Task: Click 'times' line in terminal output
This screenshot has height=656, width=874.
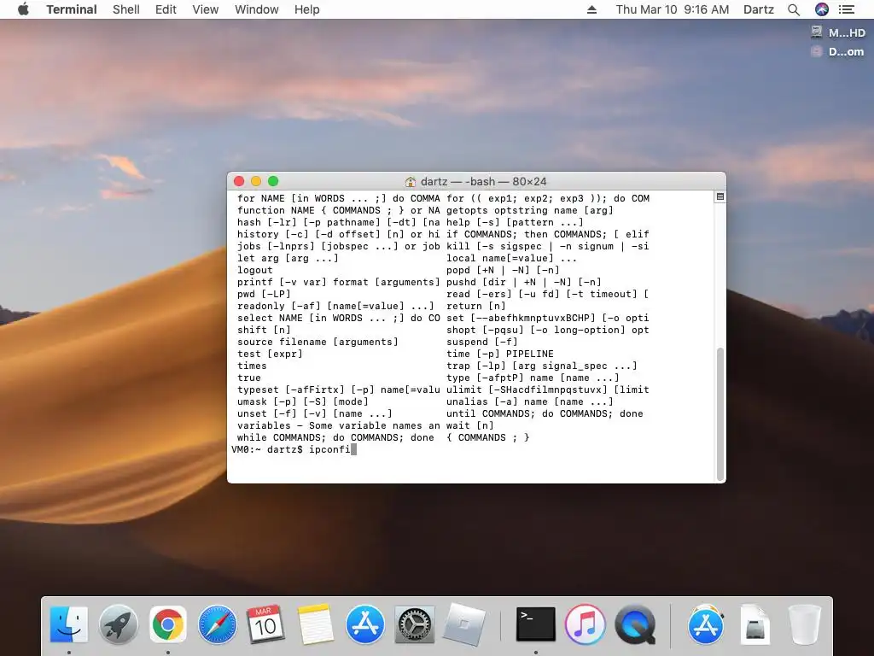Action: (x=252, y=366)
